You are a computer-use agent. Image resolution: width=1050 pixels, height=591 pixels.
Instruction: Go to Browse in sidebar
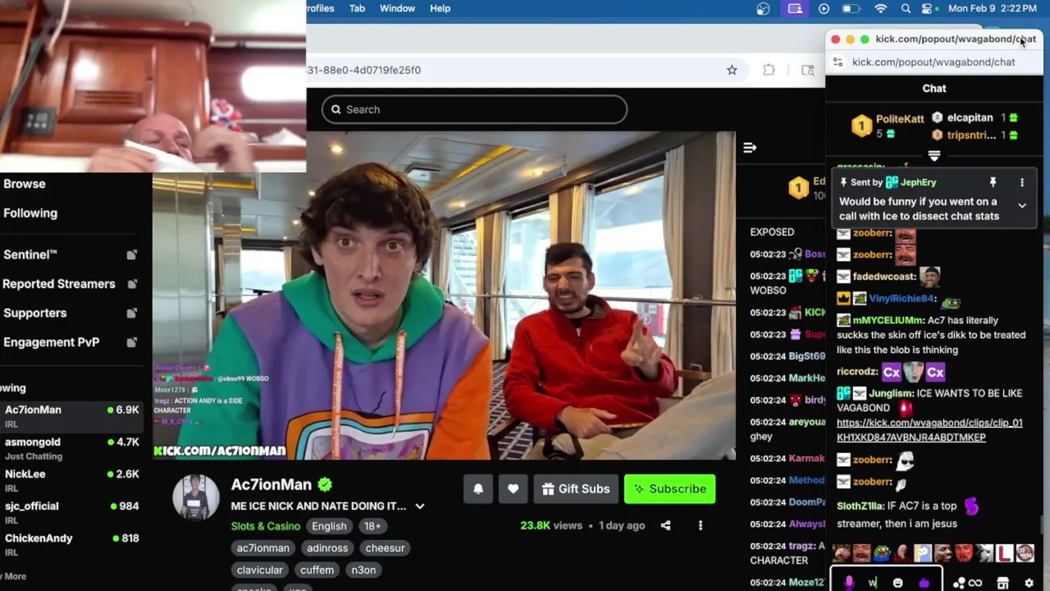(25, 184)
